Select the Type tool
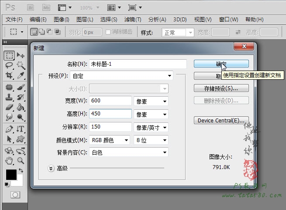 pyautogui.click(x=21, y=129)
